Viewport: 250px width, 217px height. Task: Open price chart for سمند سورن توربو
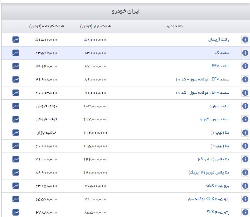click(16, 119)
